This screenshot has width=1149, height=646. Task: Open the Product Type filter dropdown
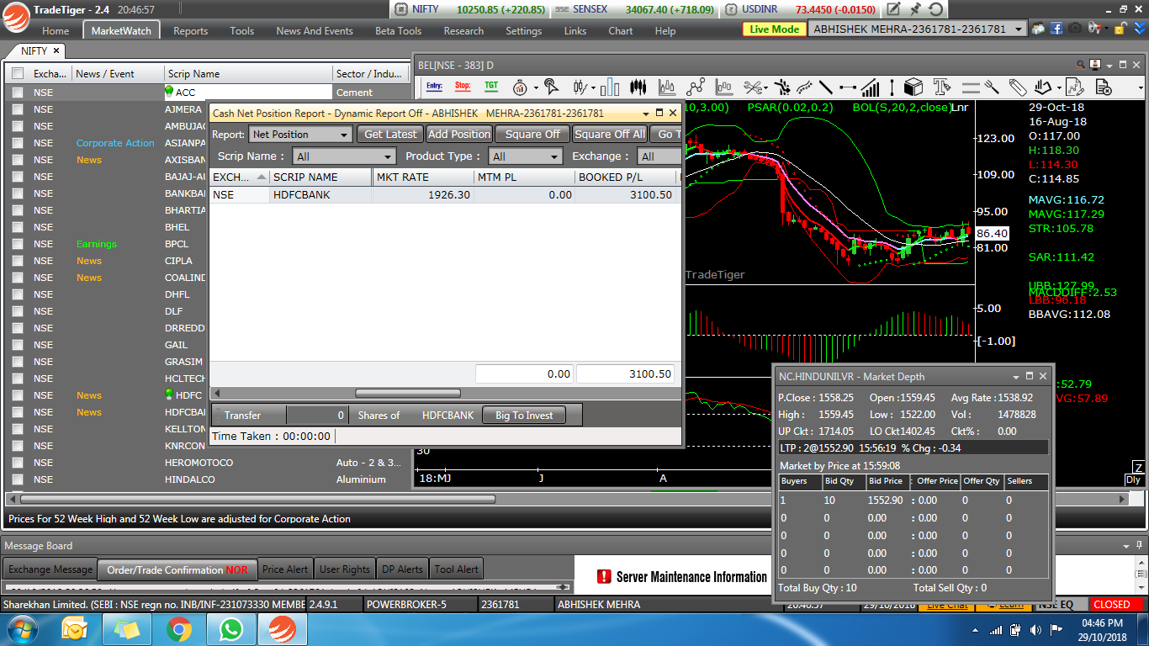526,156
